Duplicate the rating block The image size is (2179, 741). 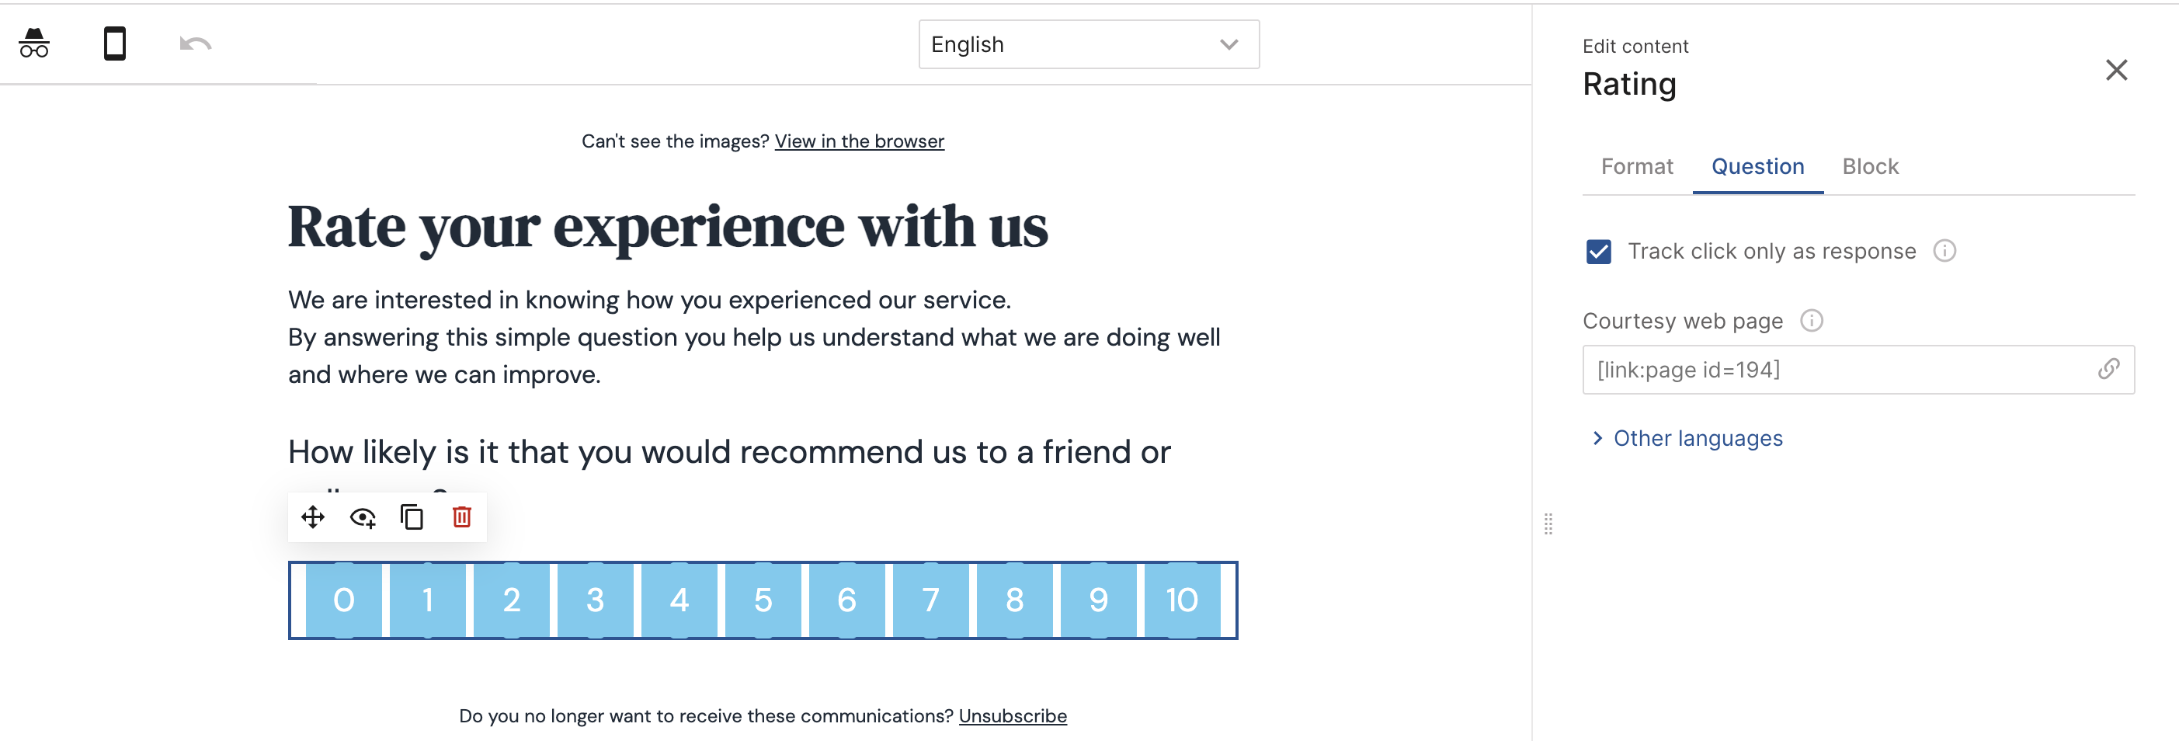(x=412, y=517)
